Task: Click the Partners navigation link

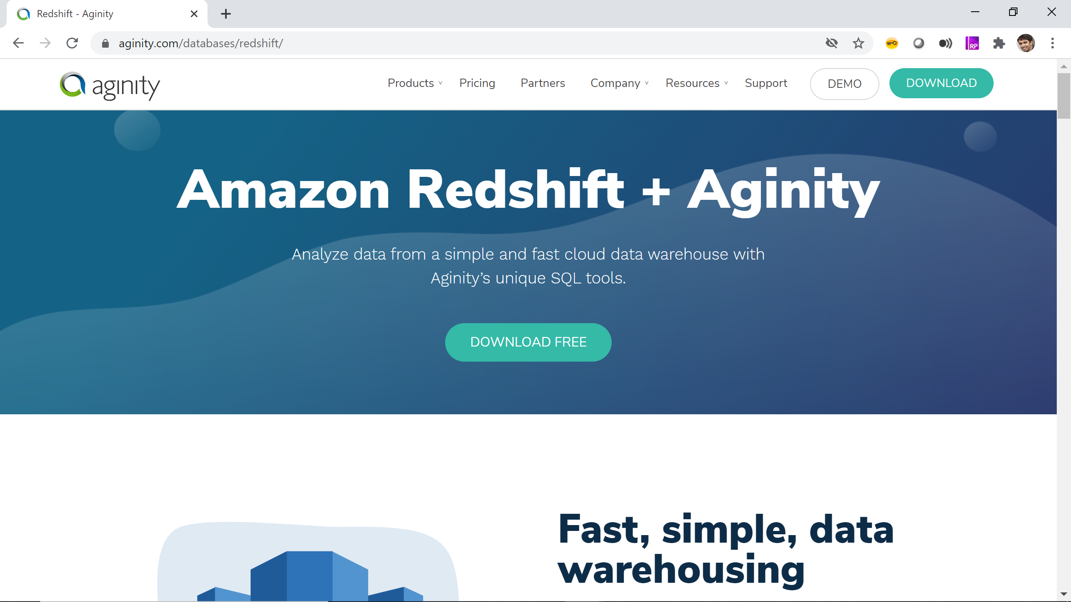Action: [x=543, y=83]
